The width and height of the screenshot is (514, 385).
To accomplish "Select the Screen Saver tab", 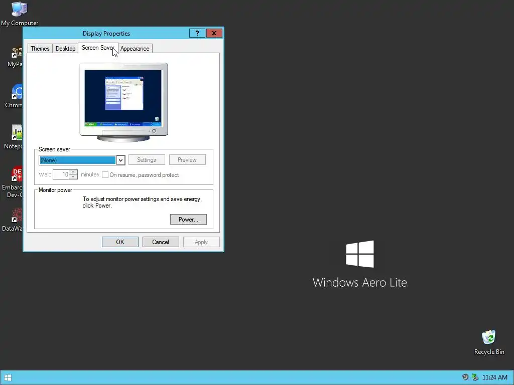I will click(x=98, y=48).
